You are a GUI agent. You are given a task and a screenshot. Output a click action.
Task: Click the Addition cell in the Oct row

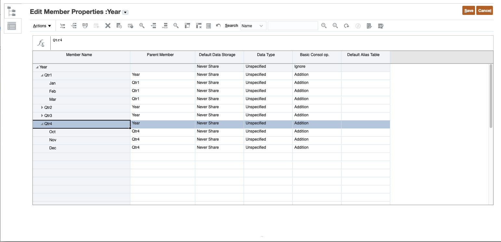317,132
